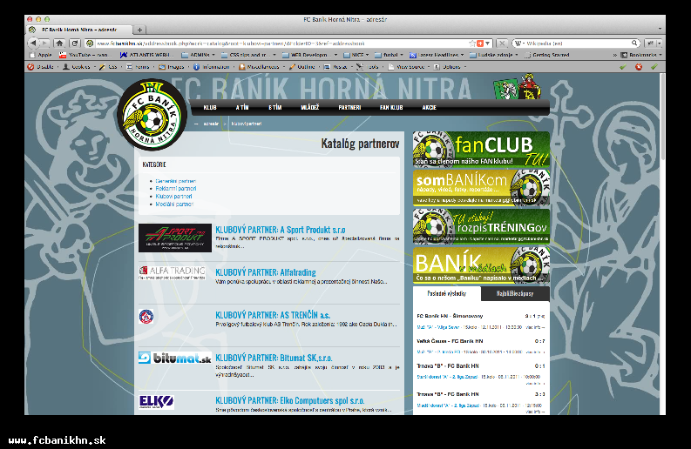Click the fanCLUB banner
This screenshot has width=691, height=449.
pyautogui.click(x=481, y=150)
